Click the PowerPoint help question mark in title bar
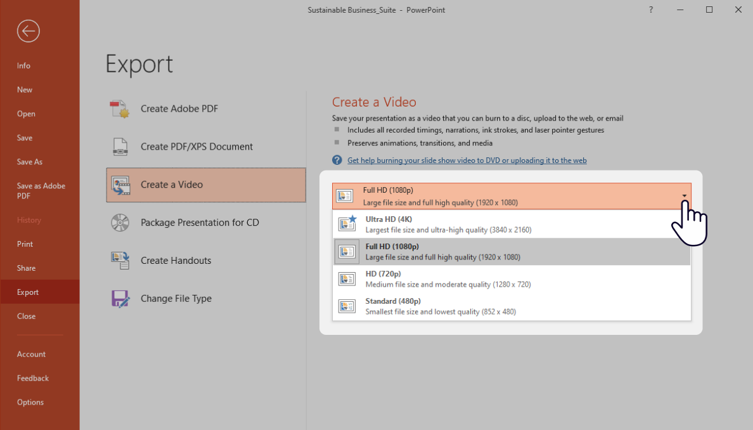This screenshot has height=430, width=753. click(x=650, y=10)
